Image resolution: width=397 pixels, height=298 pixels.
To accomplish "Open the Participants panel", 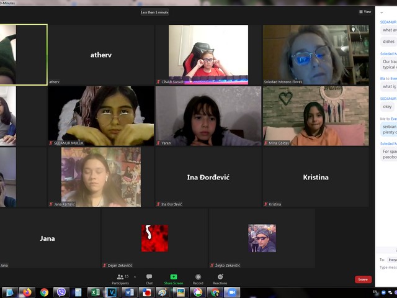I will click(120, 279).
